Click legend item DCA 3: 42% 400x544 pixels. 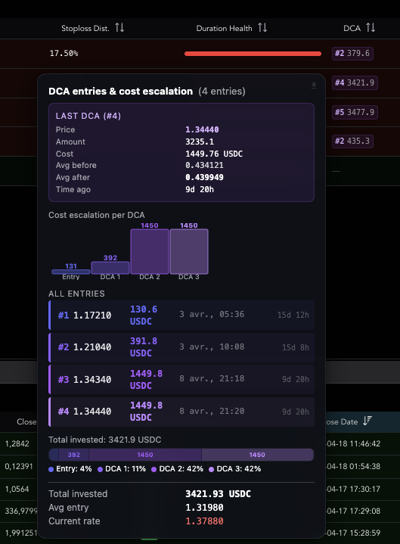tap(235, 469)
